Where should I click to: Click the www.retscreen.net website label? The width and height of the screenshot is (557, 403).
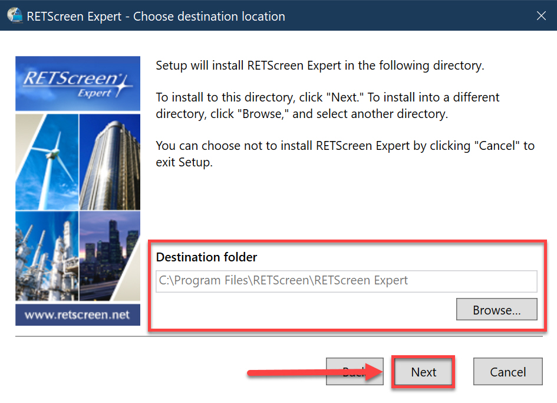(77, 314)
